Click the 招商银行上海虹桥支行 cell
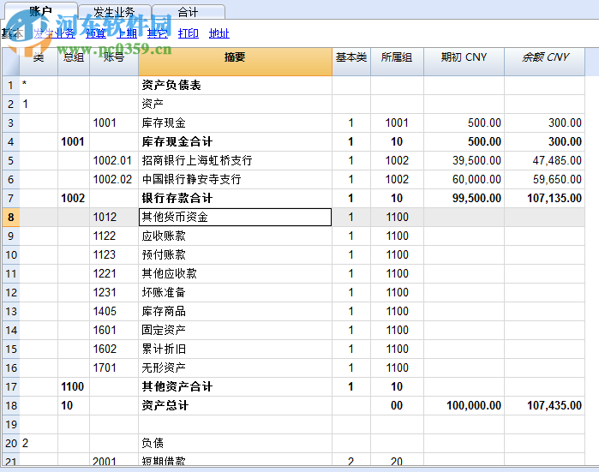The width and height of the screenshot is (599, 472). (235, 160)
